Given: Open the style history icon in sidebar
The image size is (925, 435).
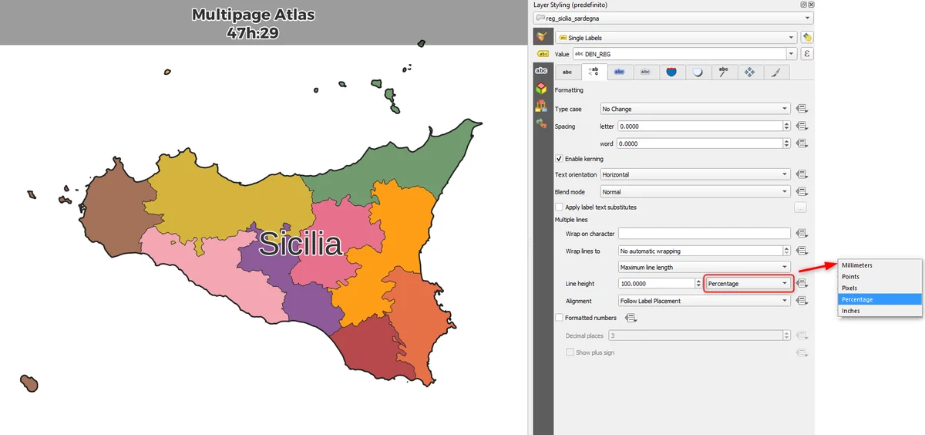Looking at the screenshot, I should [x=541, y=123].
